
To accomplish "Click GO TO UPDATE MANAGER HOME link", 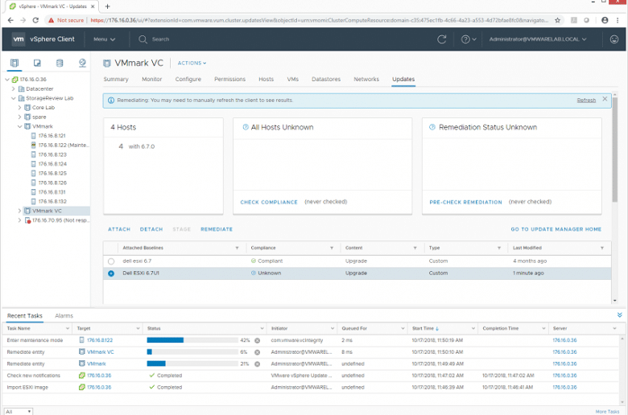I will coord(556,229).
